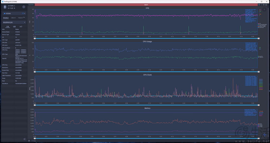Click the SerialNum row in info table
270x143 pixels.
(x=14, y=84)
